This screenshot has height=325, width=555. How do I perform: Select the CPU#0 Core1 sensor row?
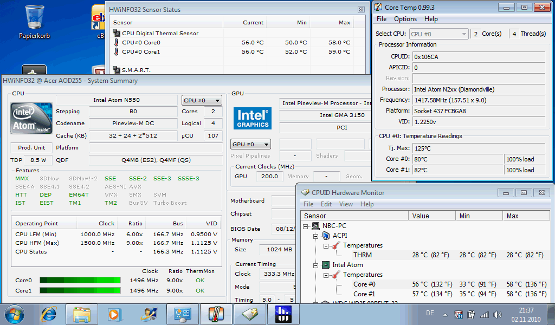(141, 51)
